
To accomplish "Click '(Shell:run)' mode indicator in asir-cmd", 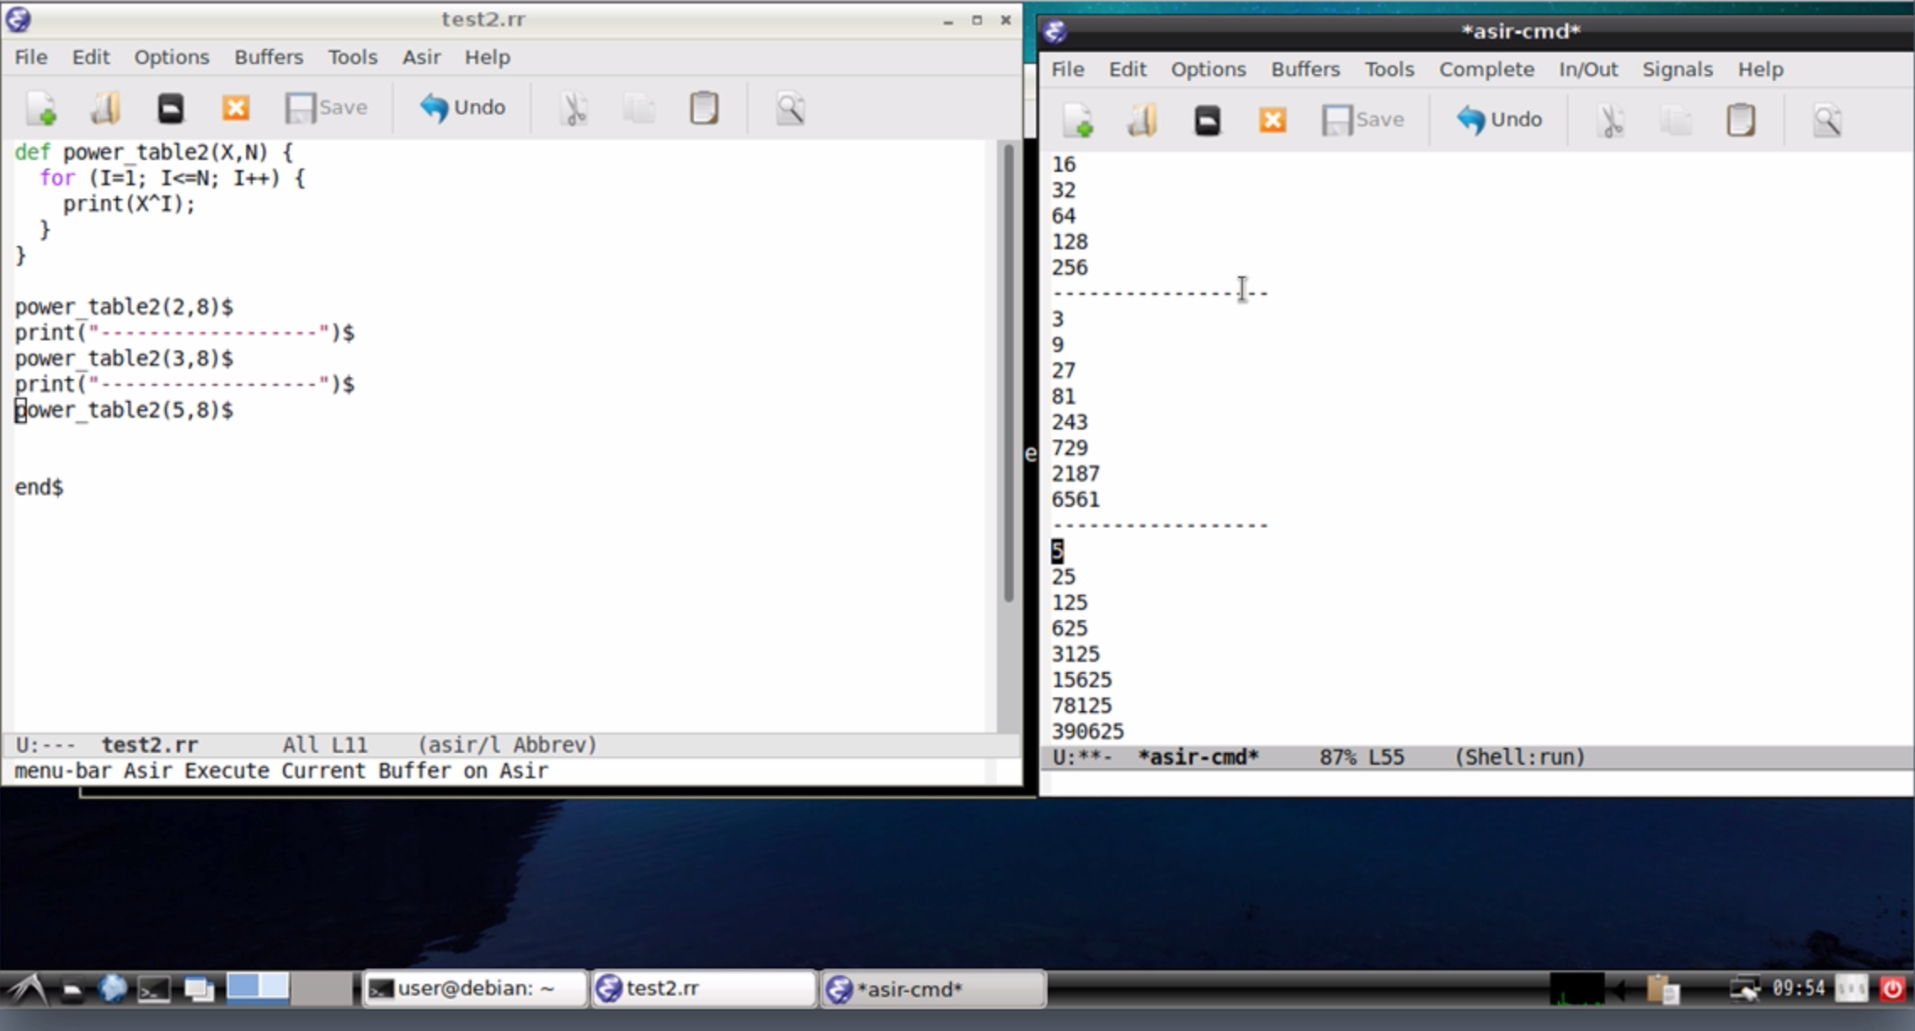I will click(1520, 756).
